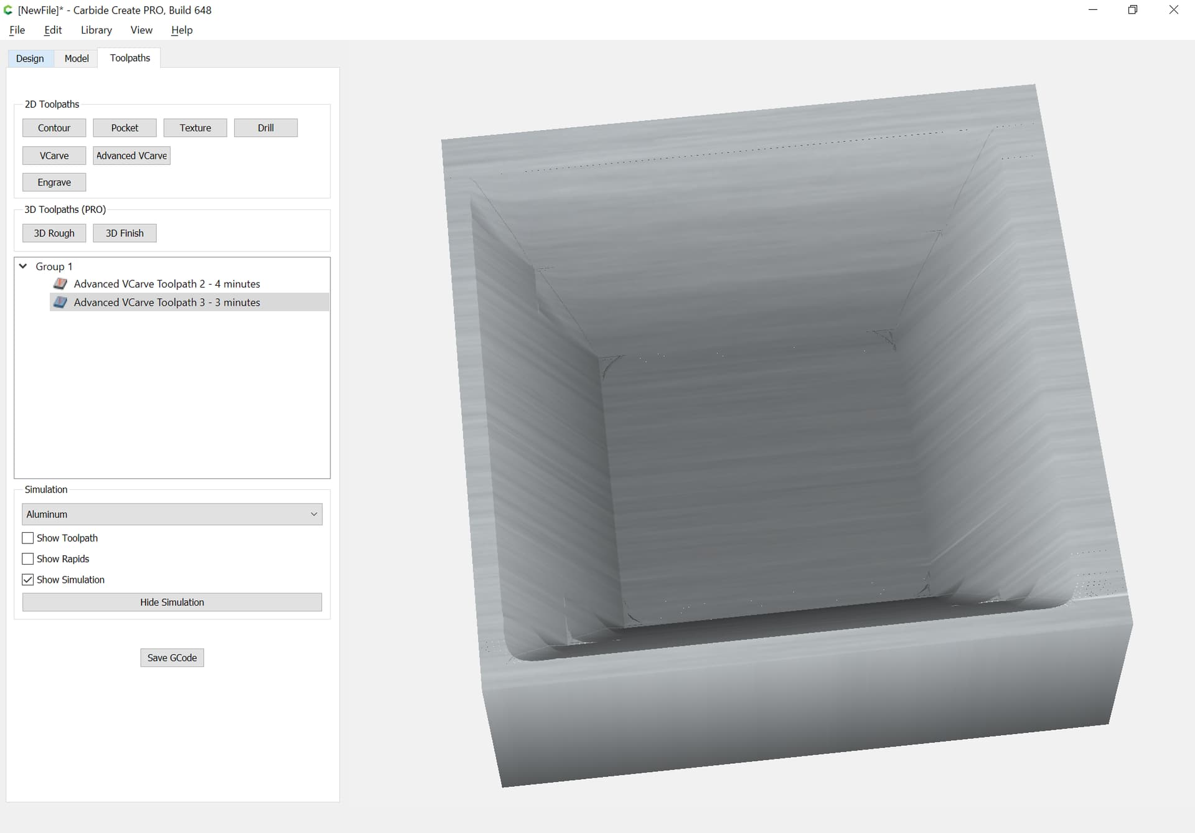Open the Help menu
The width and height of the screenshot is (1195, 833).
[x=182, y=30]
